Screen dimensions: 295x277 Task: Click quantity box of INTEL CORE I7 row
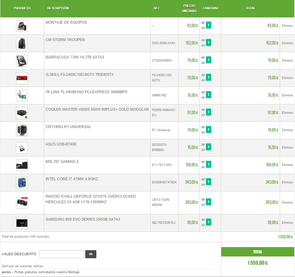[x=208, y=182]
